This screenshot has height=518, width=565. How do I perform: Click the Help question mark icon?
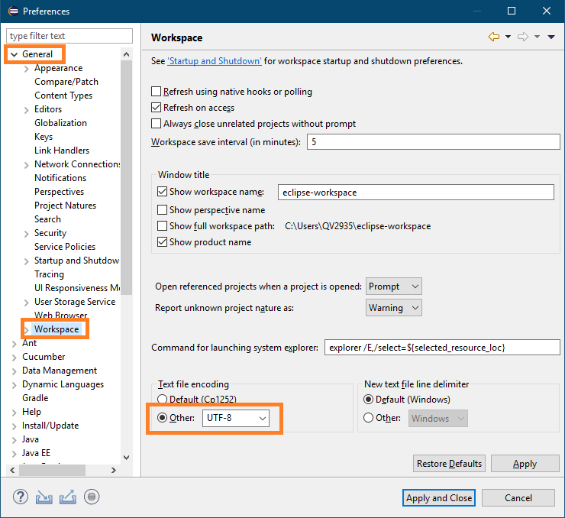pos(21,497)
